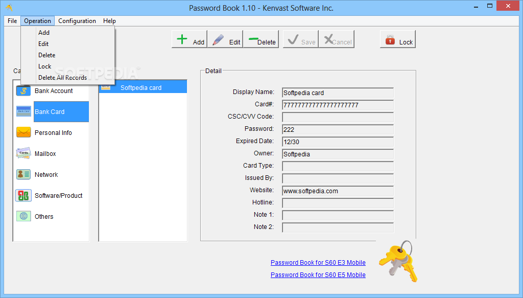
Task: Select the Mailbox cards icon
Action: pyautogui.click(x=23, y=153)
